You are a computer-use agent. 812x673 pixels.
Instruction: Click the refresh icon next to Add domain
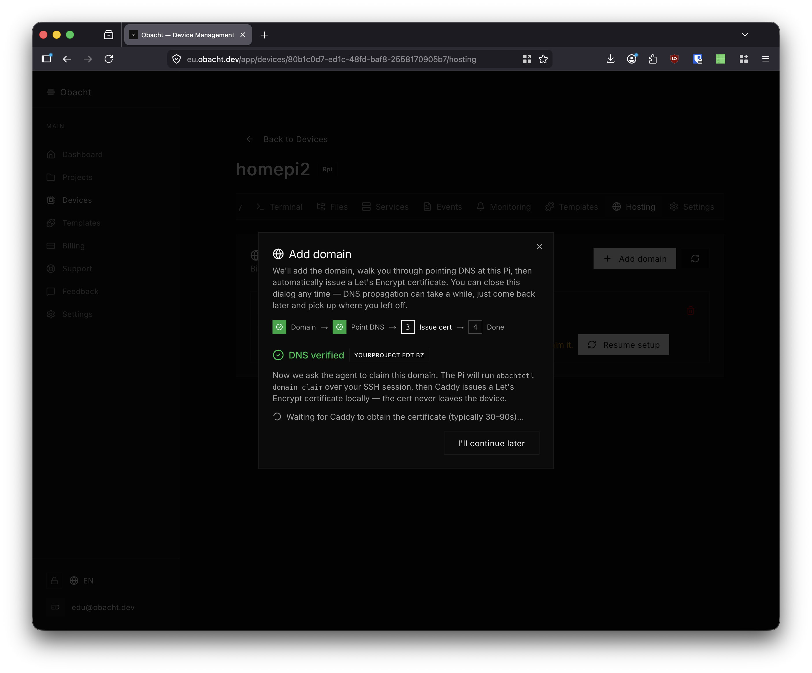(695, 259)
